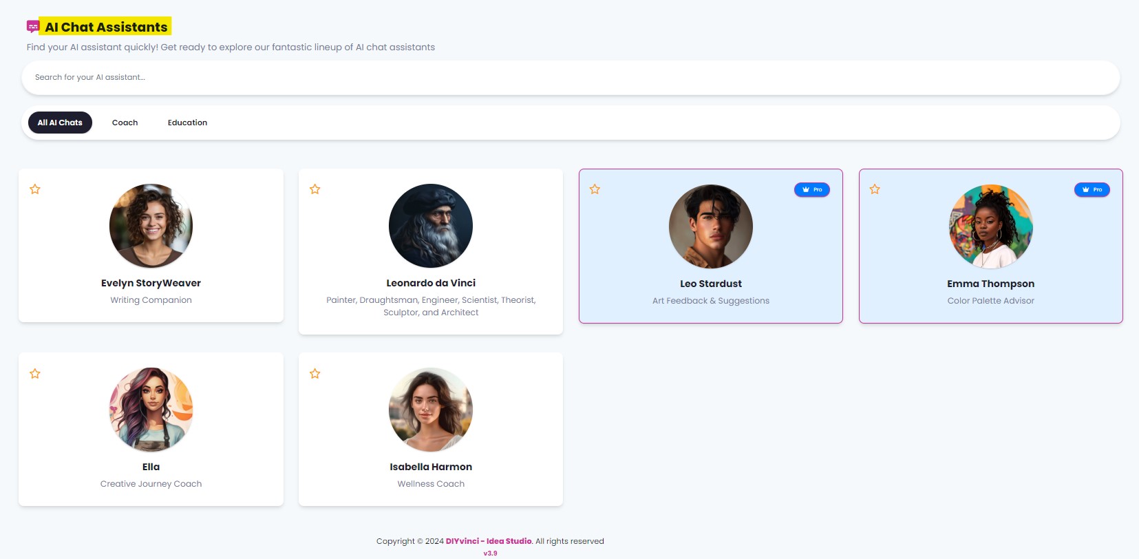Image resolution: width=1139 pixels, height=559 pixels.
Task: Click the Writing Companion description
Action: [x=151, y=300]
